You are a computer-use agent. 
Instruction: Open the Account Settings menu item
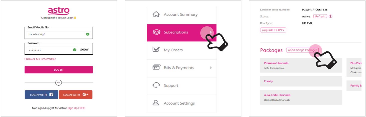pos(182,103)
